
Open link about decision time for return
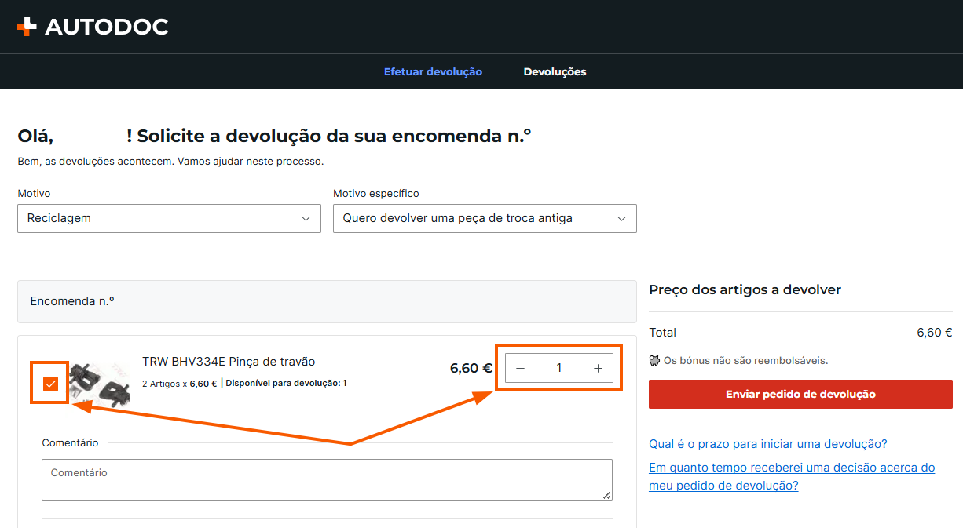(792, 476)
